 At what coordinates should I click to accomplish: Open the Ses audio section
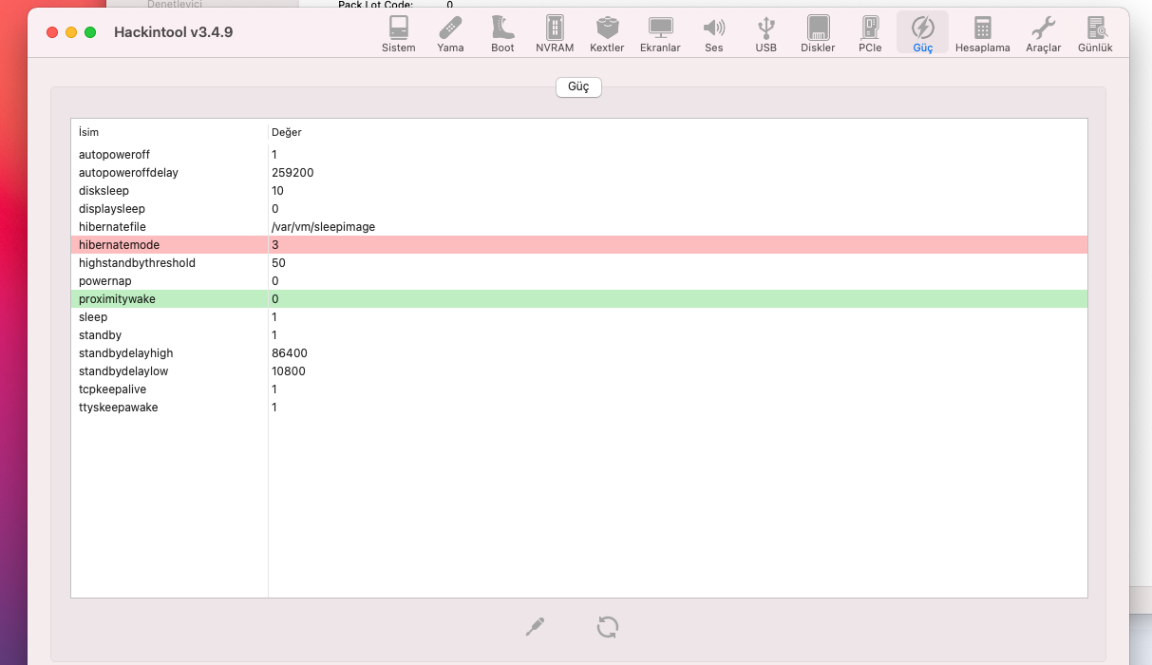click(x=713, y=33)
